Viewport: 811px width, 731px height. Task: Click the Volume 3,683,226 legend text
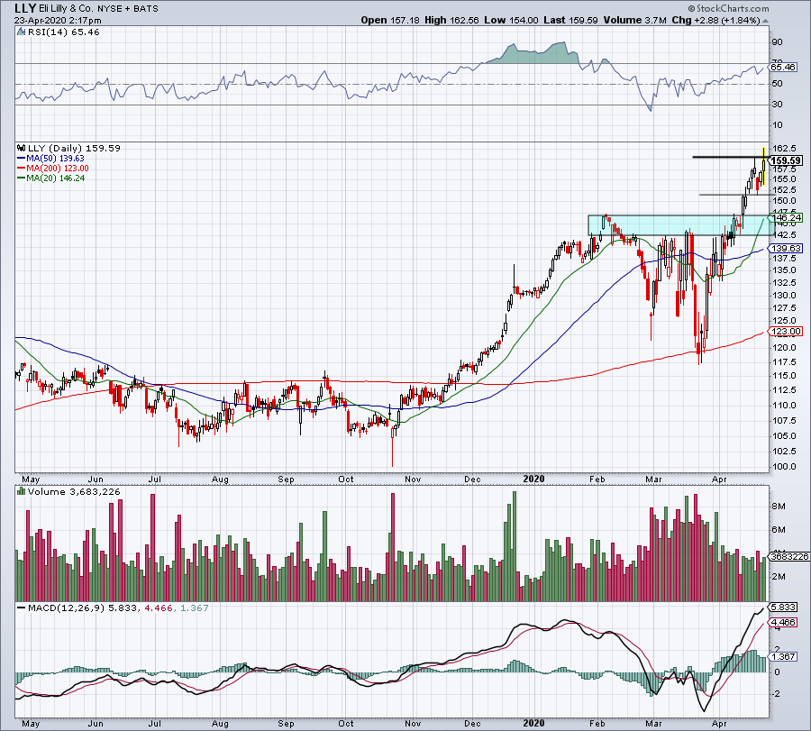74,491
